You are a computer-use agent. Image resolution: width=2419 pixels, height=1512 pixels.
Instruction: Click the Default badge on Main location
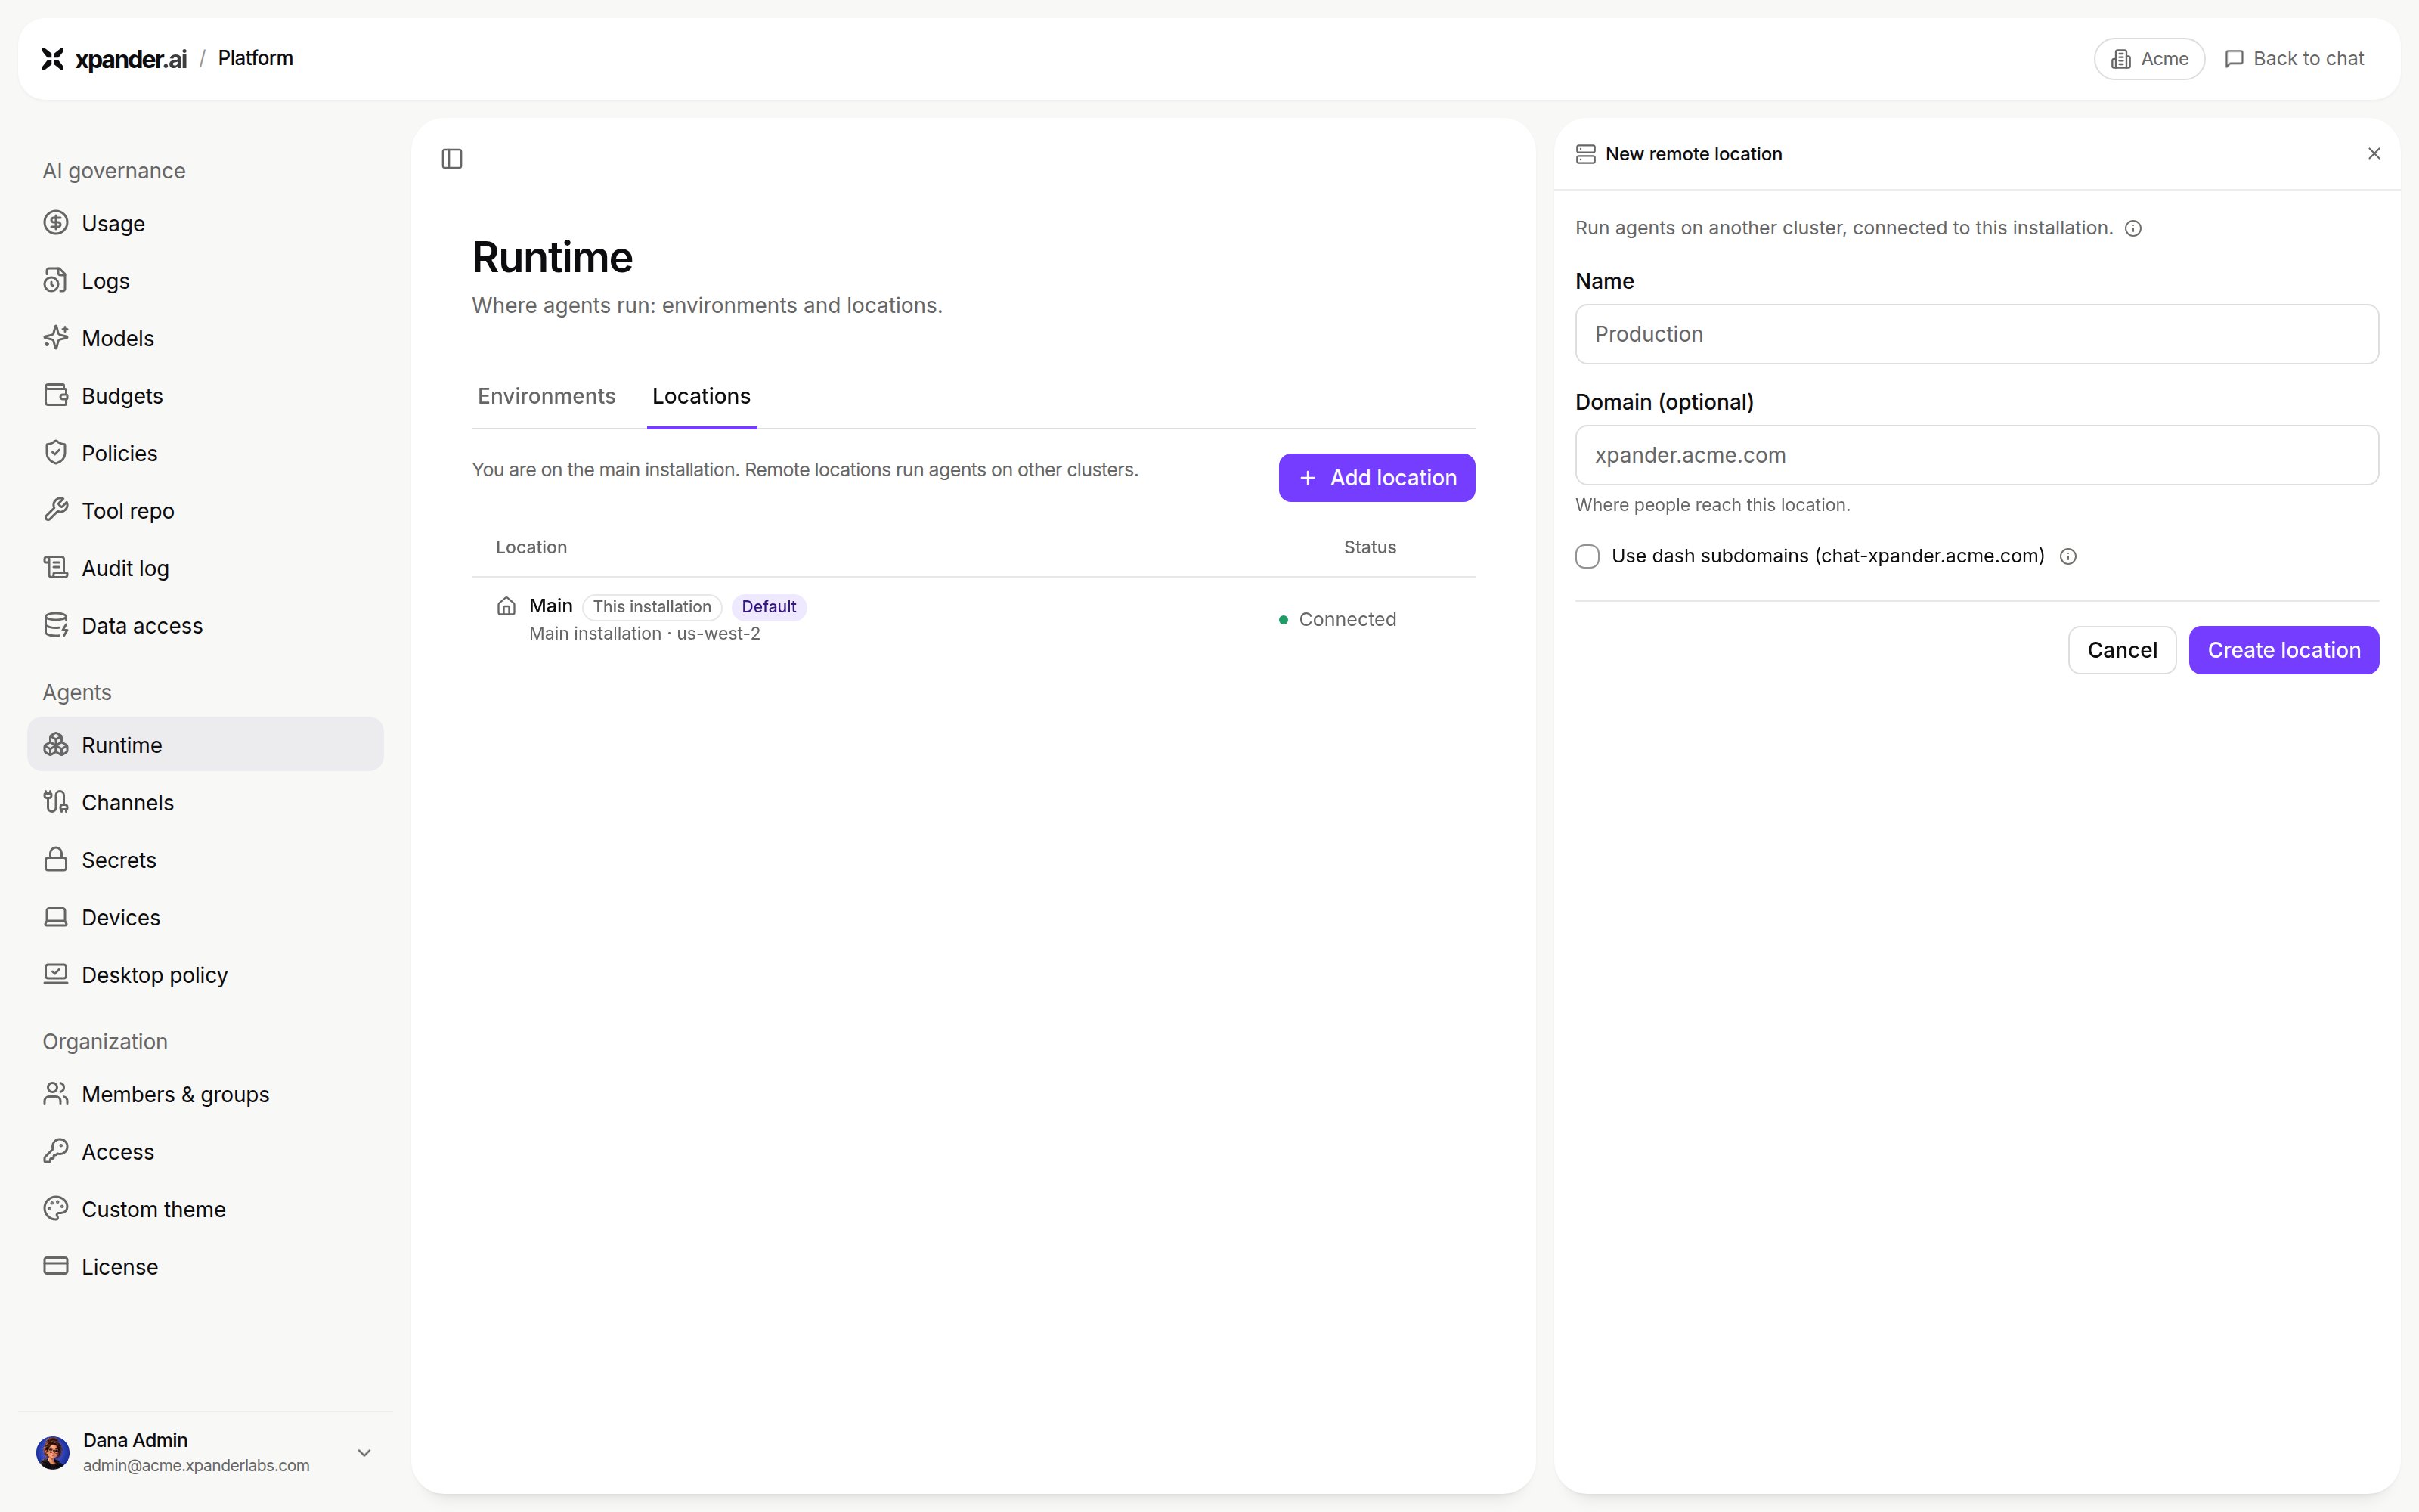(x=769, y=607)
